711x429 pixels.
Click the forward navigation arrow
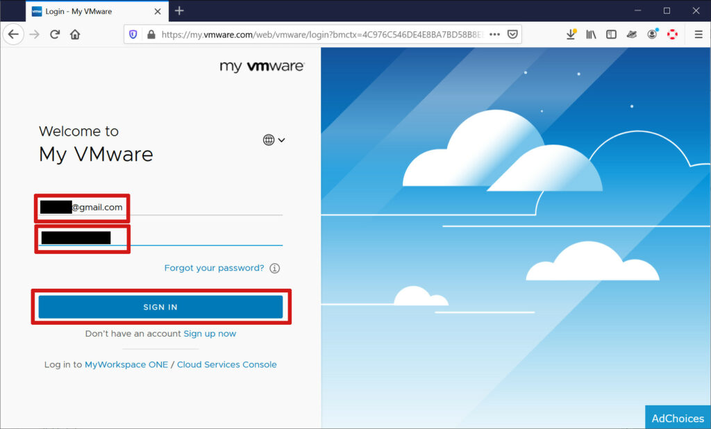[x=35, y=35]
